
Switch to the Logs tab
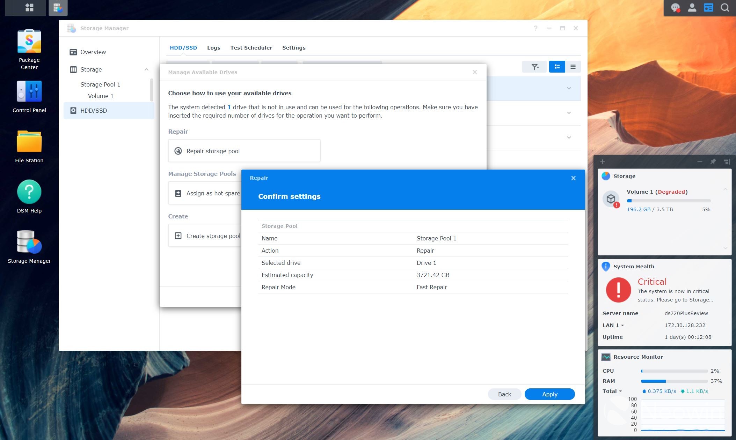tap(213, 47)
